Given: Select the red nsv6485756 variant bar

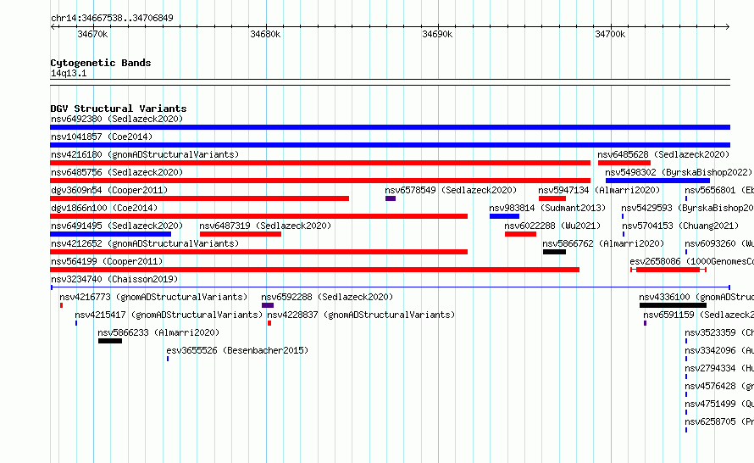Looking at the screenshot, I should click(320, 181).
